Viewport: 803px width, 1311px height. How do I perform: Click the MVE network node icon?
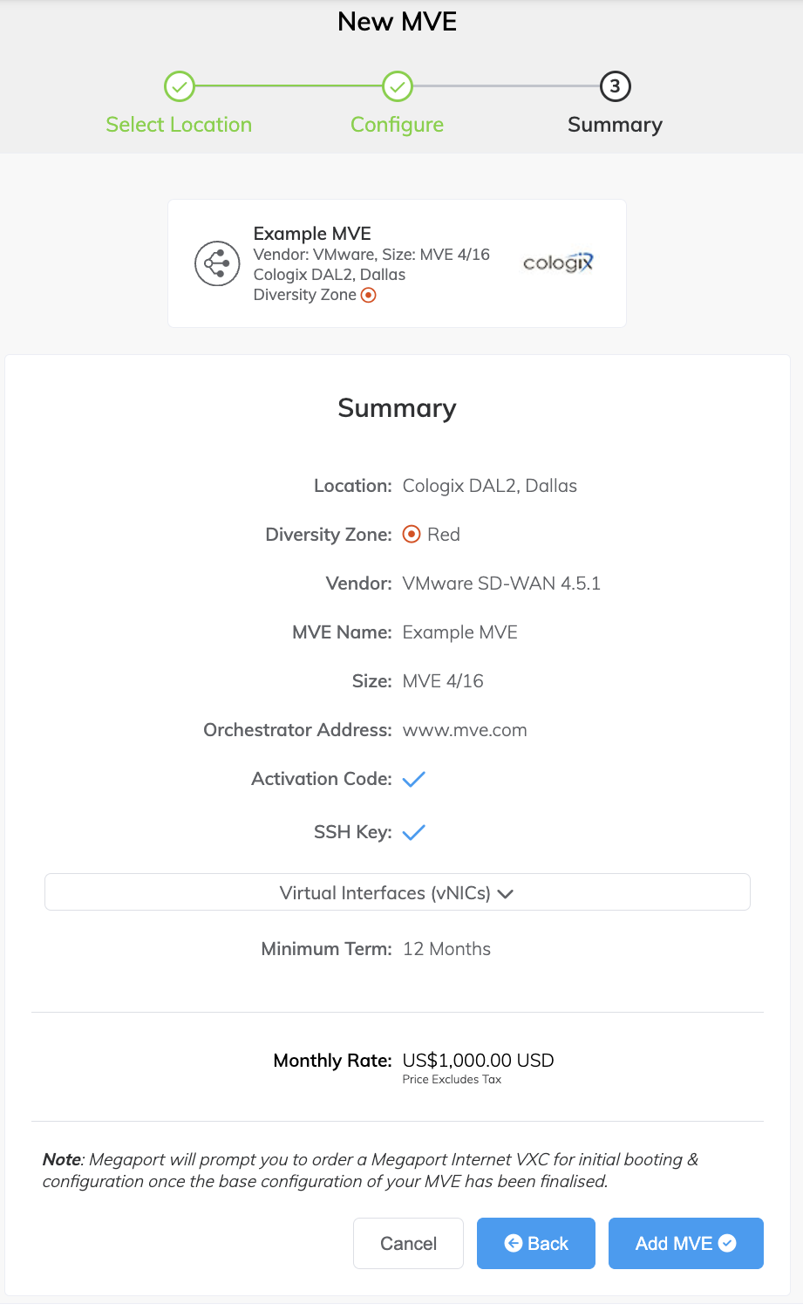(x=217, y=263)
